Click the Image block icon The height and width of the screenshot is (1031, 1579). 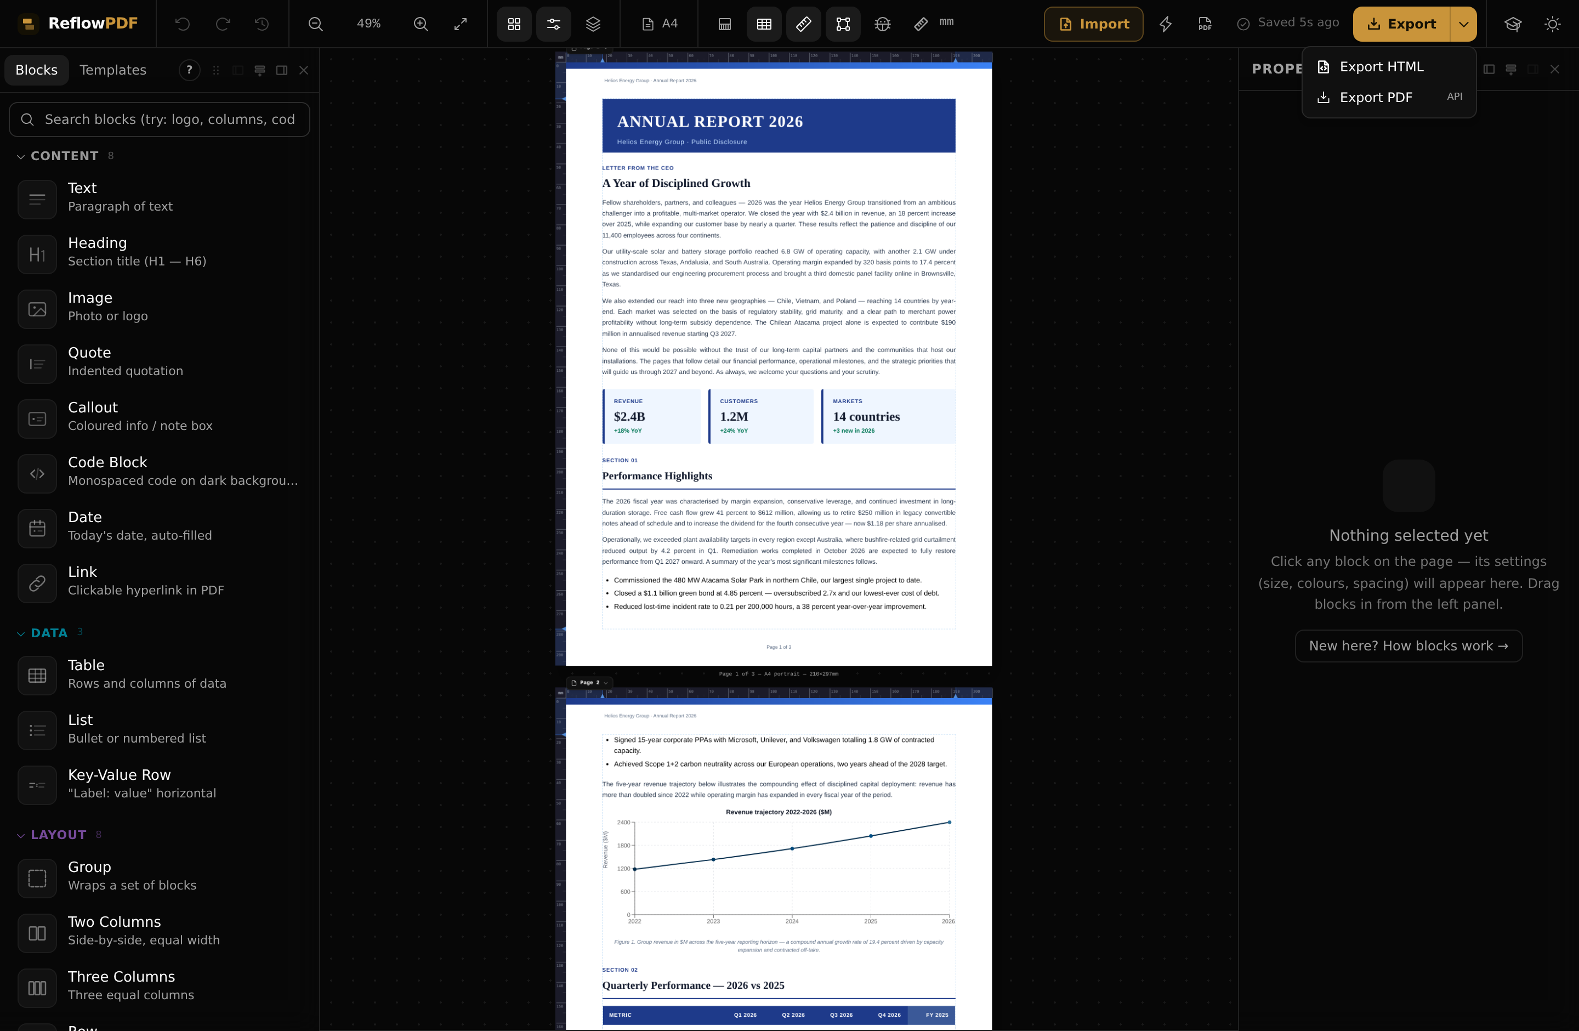37,309
